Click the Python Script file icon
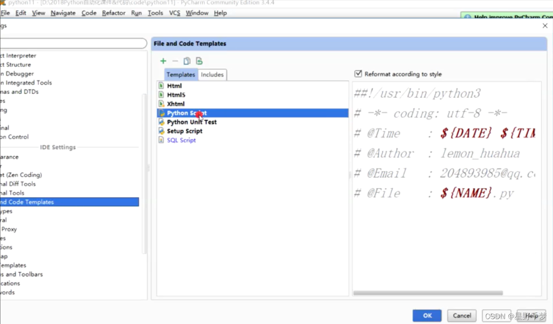 tap(161, 113)
